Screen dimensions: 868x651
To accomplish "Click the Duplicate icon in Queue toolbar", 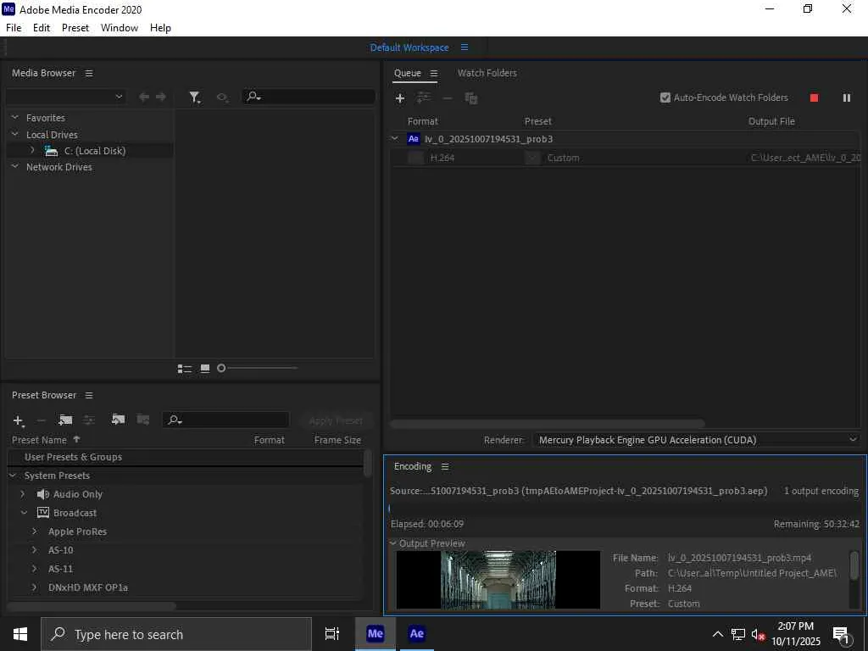I will pyautogui.click(x=471, y=98).
